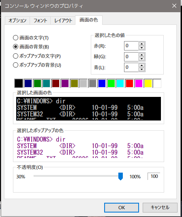Switch to the オプション tab
The height and width of the screenshot is (217, 182).
(17, 20)
